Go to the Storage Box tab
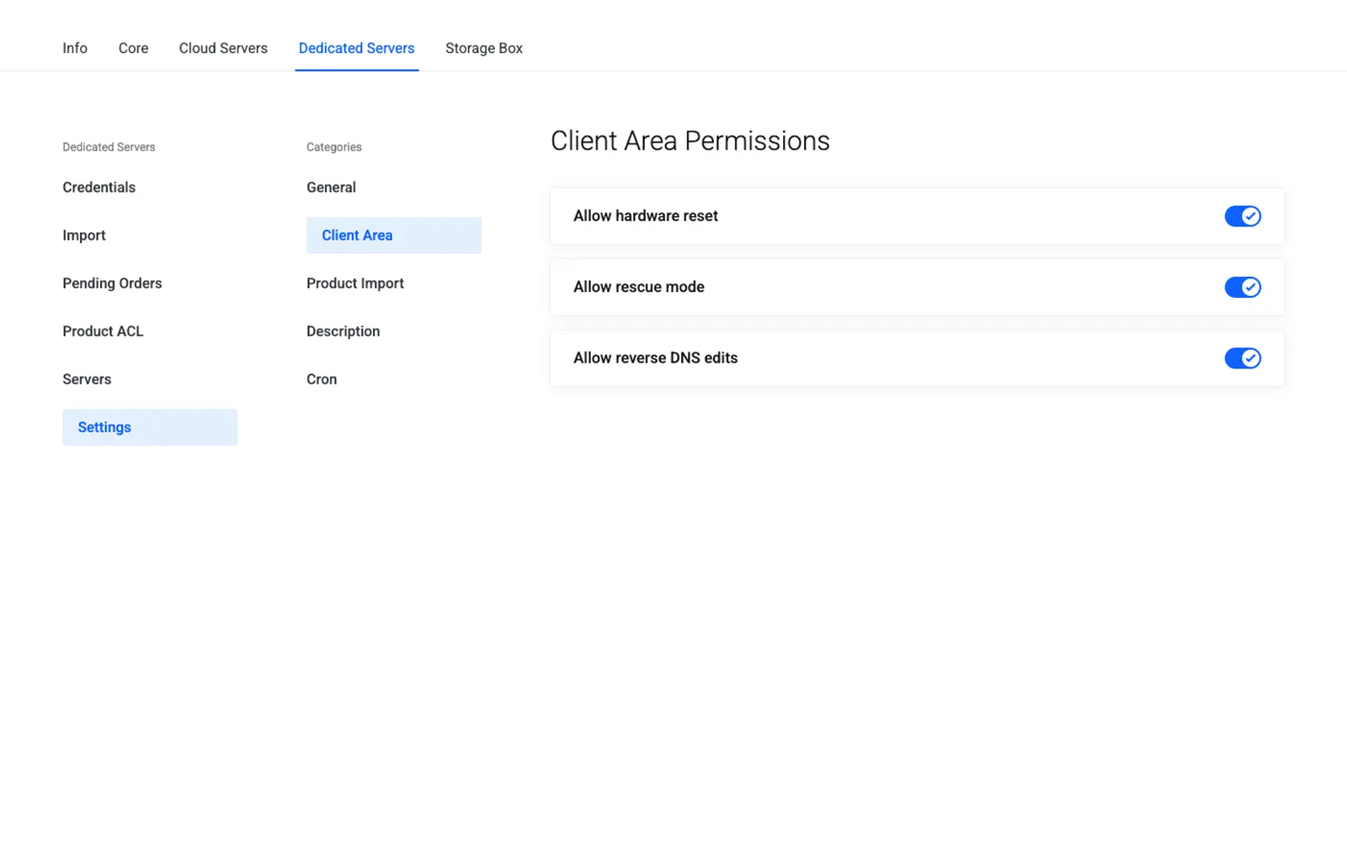The image size is (1347, 841). pos(484,48)
